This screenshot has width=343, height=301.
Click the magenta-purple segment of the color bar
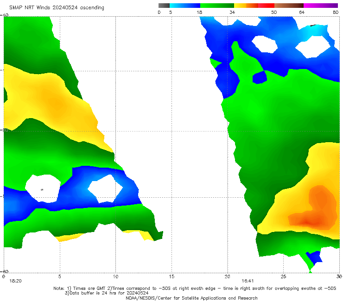click(x=321, y=6)
